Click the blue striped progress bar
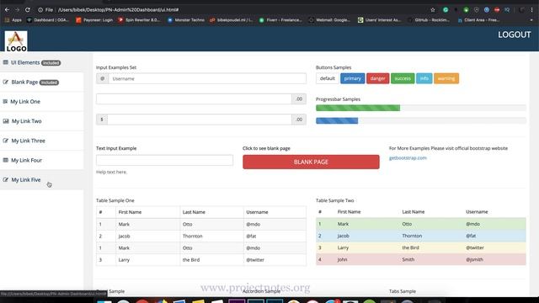 (x=337, y=120)
